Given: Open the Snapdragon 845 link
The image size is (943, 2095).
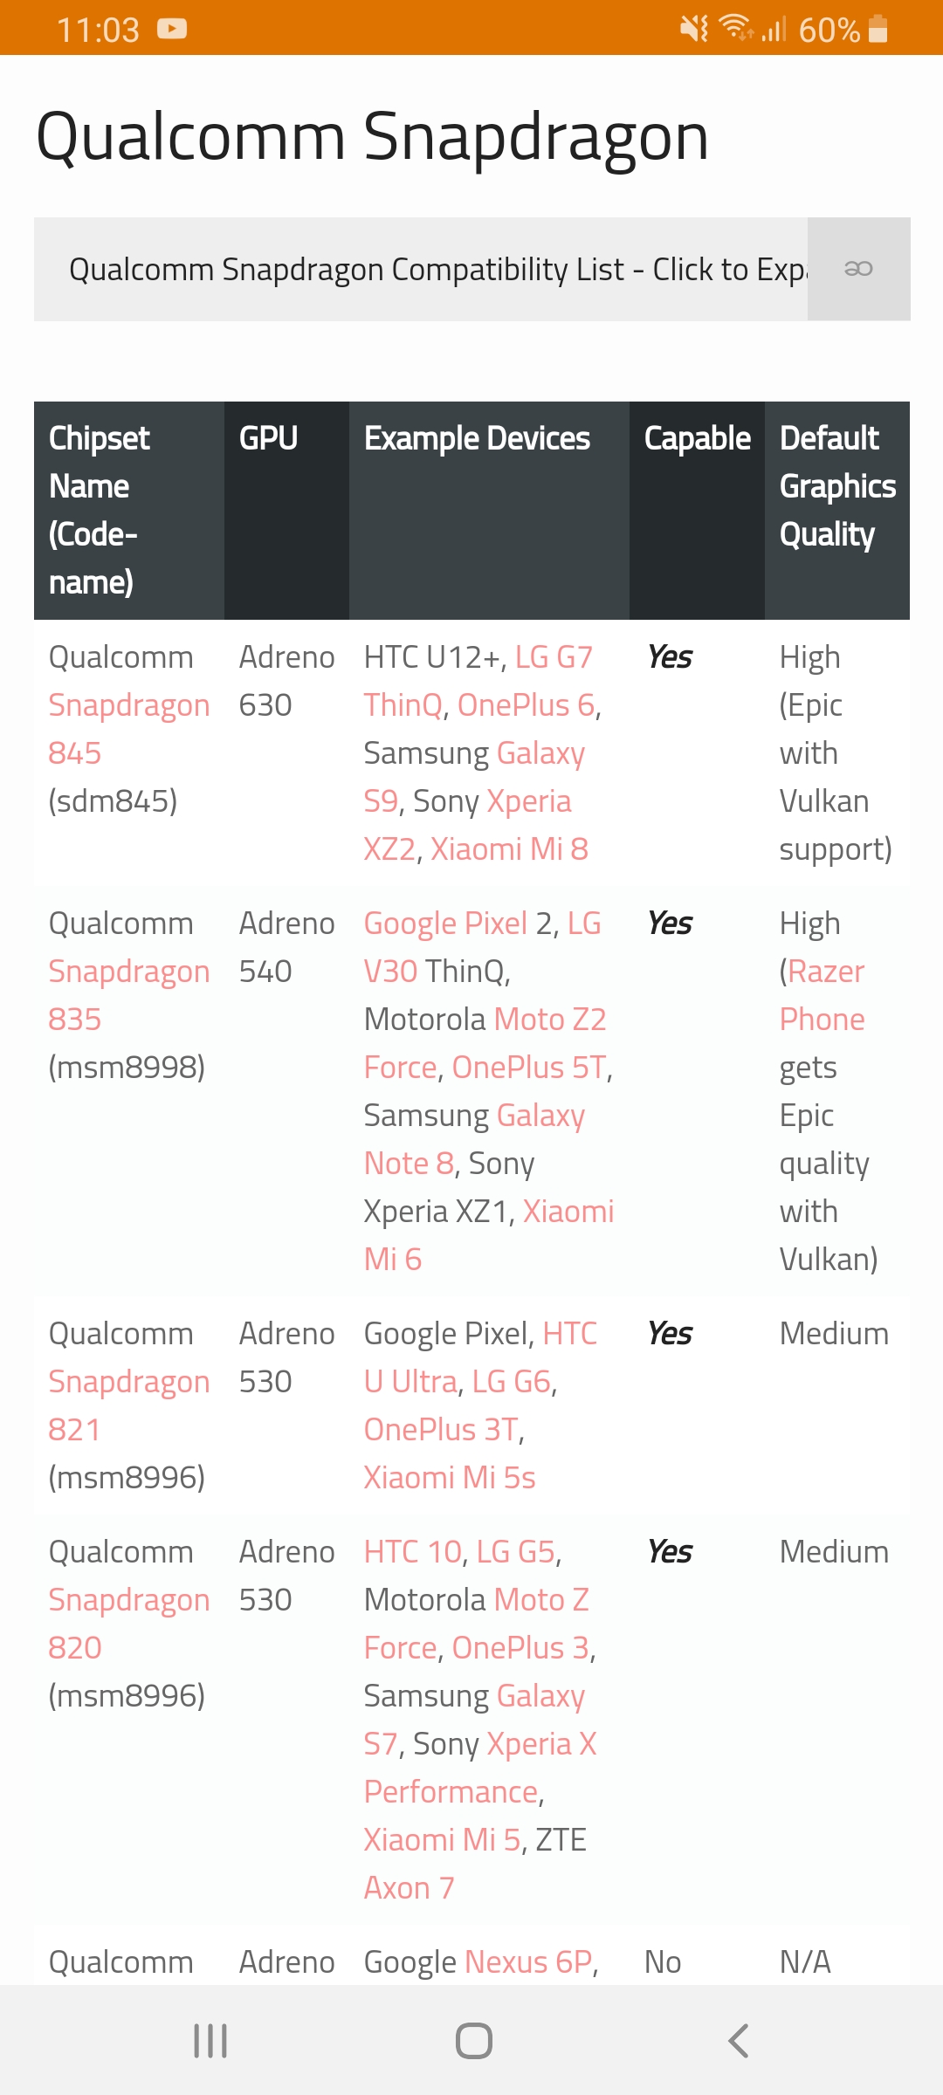Looking at the screenshot, I should (x=129, y=729).
